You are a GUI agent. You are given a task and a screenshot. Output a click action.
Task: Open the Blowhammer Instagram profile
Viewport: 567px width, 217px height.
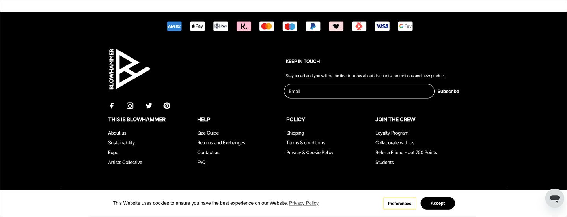coord(130,106)
